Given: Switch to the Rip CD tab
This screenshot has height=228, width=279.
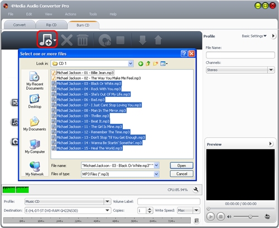Looking at the screenshot, I should click(51, 25).
